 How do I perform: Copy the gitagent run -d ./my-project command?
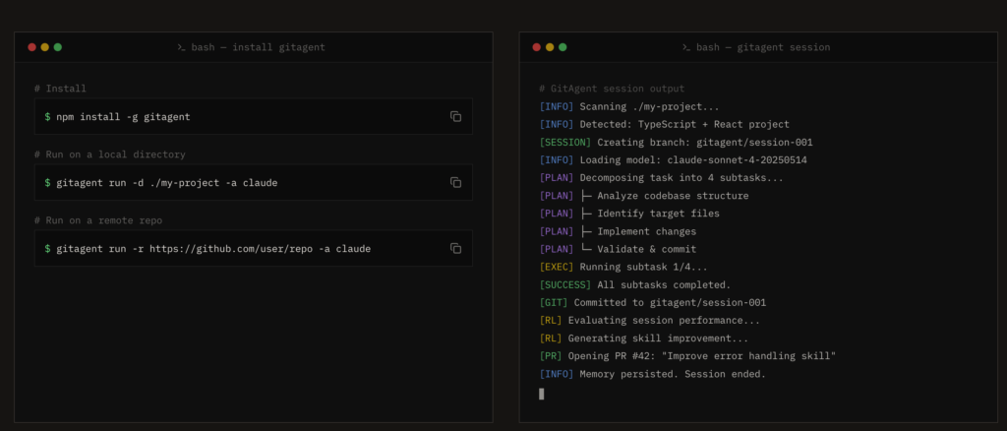pyautogui.click(x=455, y=182)
